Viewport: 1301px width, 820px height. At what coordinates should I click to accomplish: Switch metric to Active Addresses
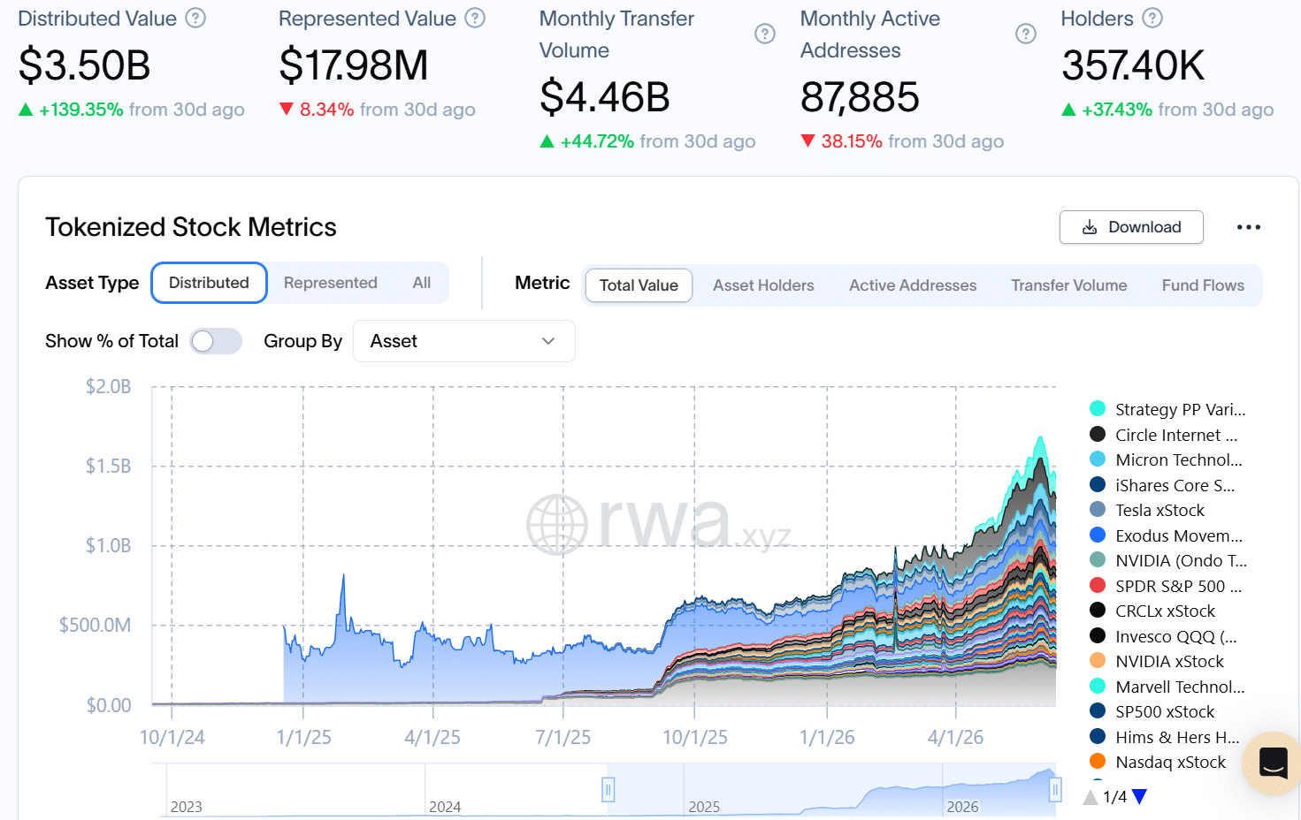point(913,285)
